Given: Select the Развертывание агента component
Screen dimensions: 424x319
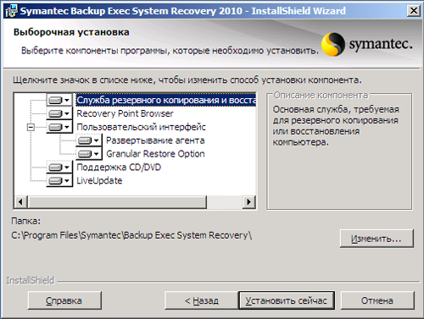Looking at the screenshot, I should pyautogui.click(x=155, y=140).
